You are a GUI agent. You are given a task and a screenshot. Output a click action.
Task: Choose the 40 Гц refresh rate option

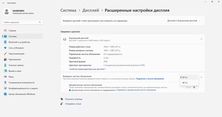coord(189,83)
